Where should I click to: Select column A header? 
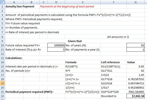[14, 2]
